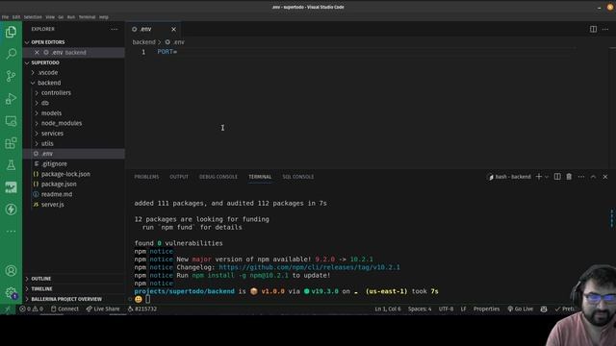Screen dimensions: 616x346
Task: Open the Run and Debug view
Action: 11,98
